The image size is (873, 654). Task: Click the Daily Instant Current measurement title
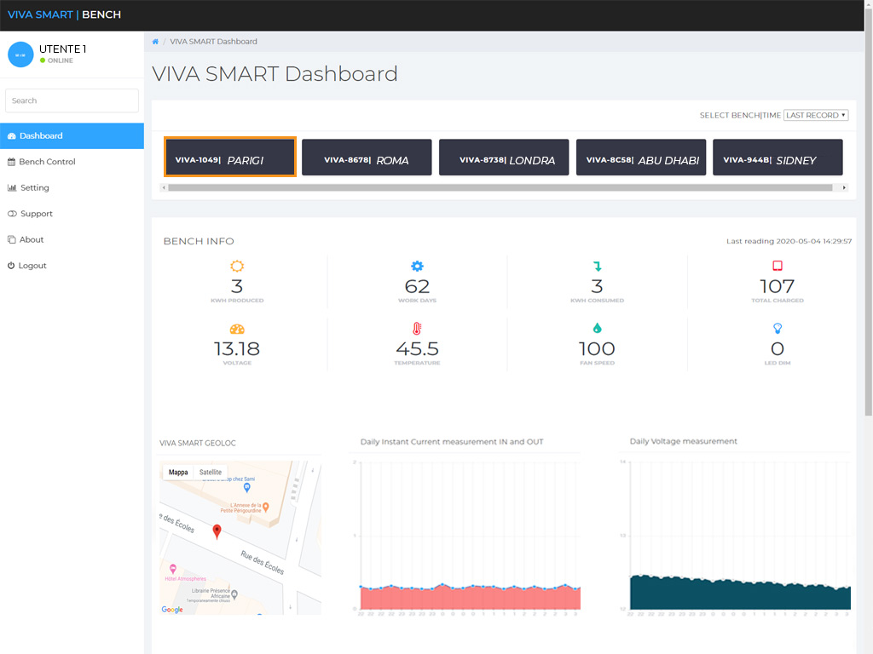(452, 442)
